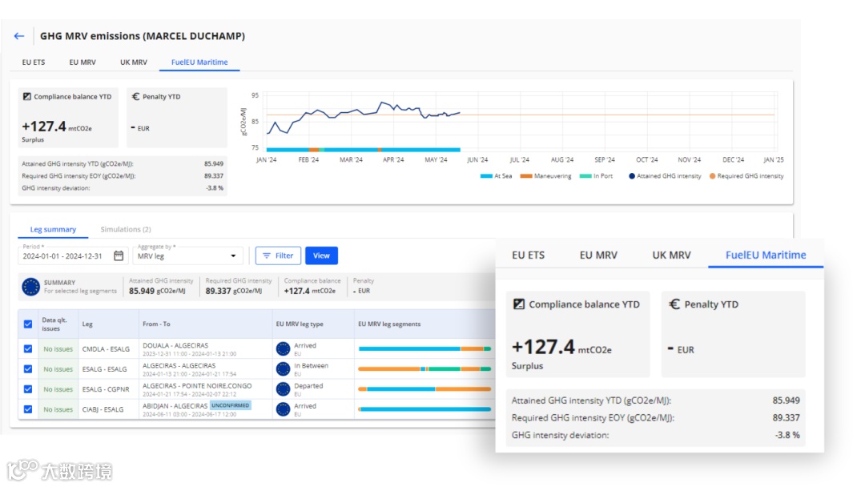Click the 89.337 required intensity value in summary
Image resolution: width=865 pixels, height=487 pixels.
(219, 292)
